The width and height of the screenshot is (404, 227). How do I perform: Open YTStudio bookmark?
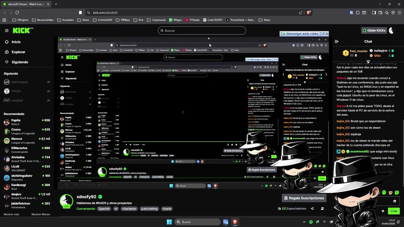click(193, 20)
